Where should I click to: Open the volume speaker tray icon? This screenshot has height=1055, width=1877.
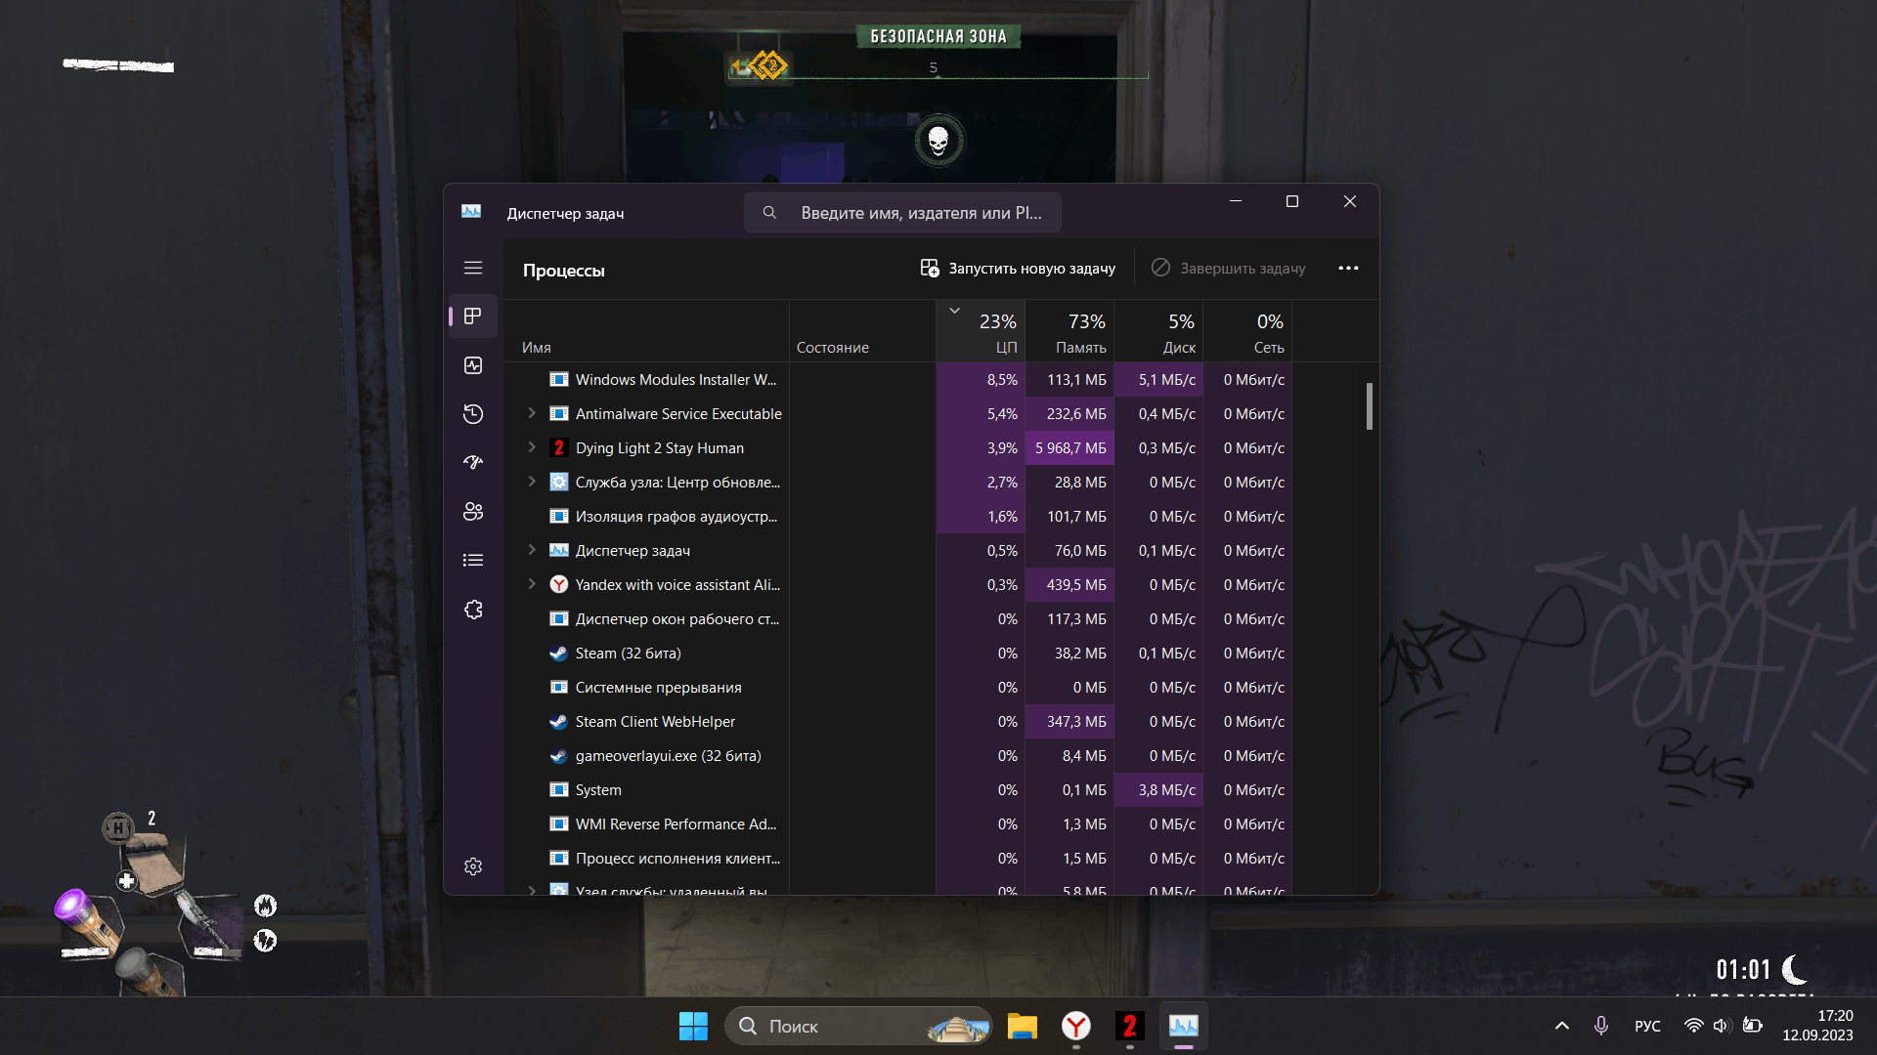[x=1722, y=1026]
